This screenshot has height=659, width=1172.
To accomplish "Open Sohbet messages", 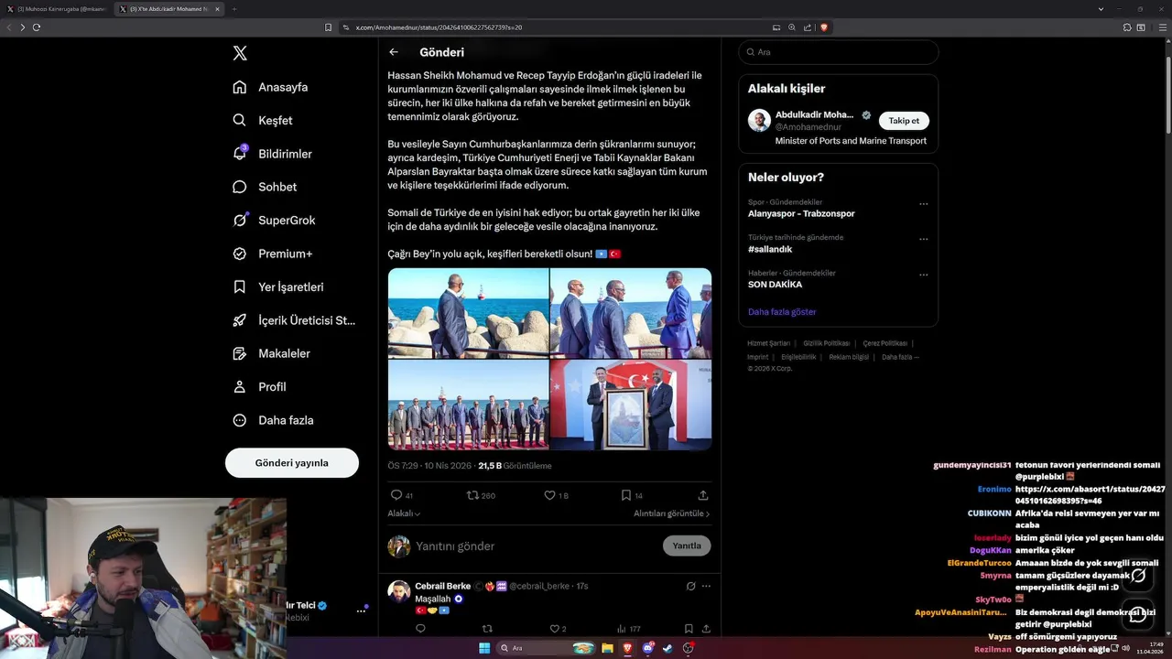I will coord(265,187).
